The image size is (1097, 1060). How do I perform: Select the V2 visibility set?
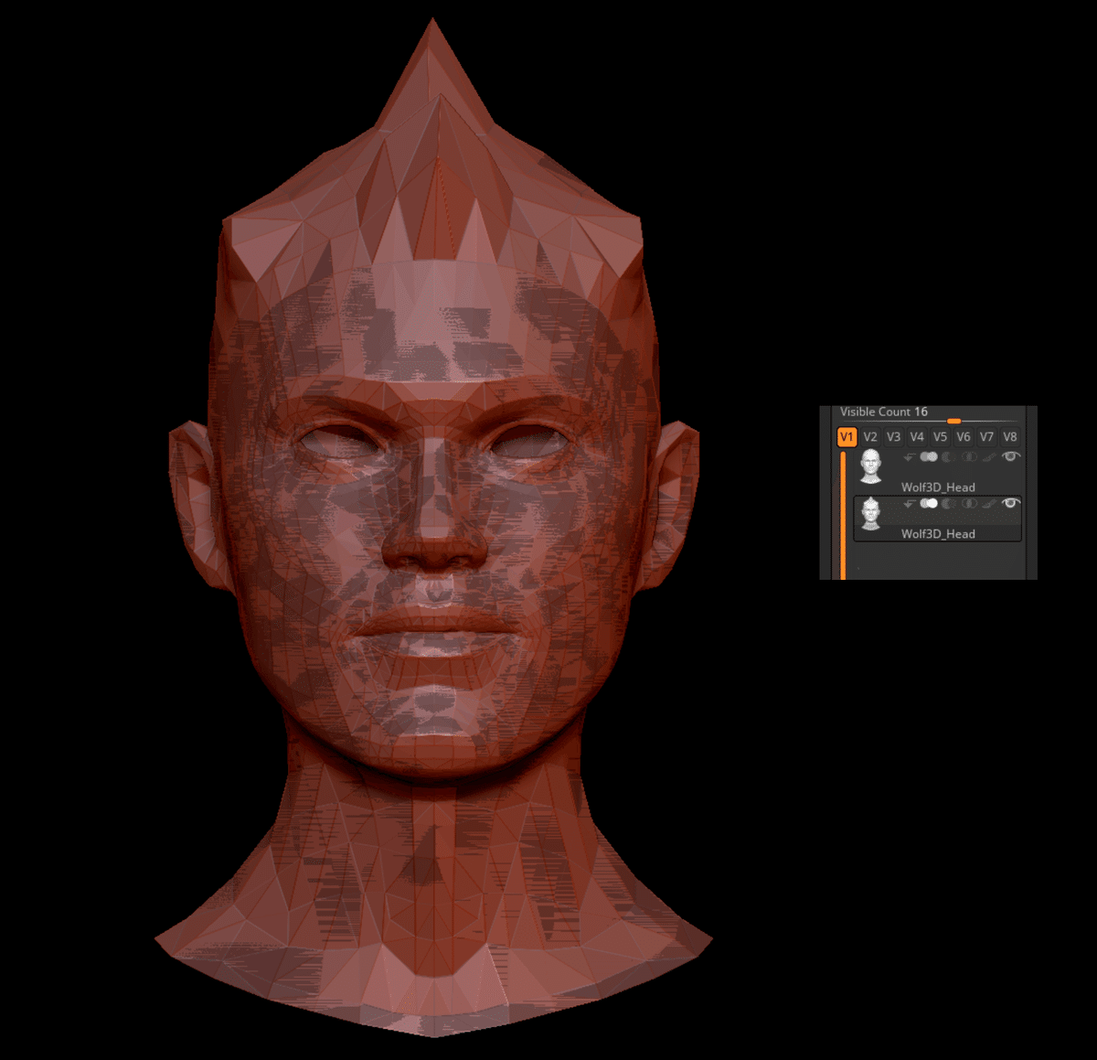870,437
